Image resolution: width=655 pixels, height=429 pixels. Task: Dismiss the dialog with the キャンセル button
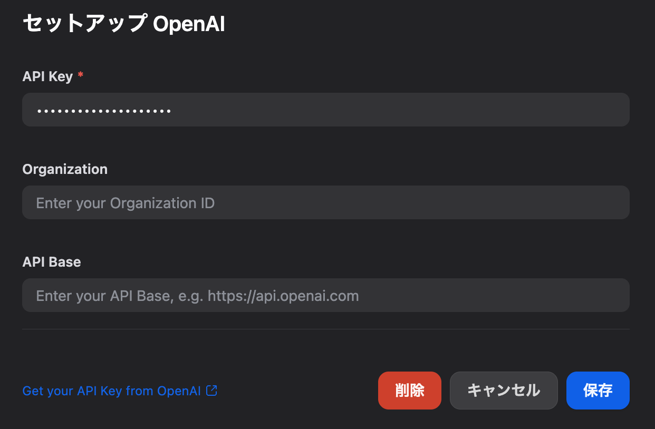click(x=504, y=391)
